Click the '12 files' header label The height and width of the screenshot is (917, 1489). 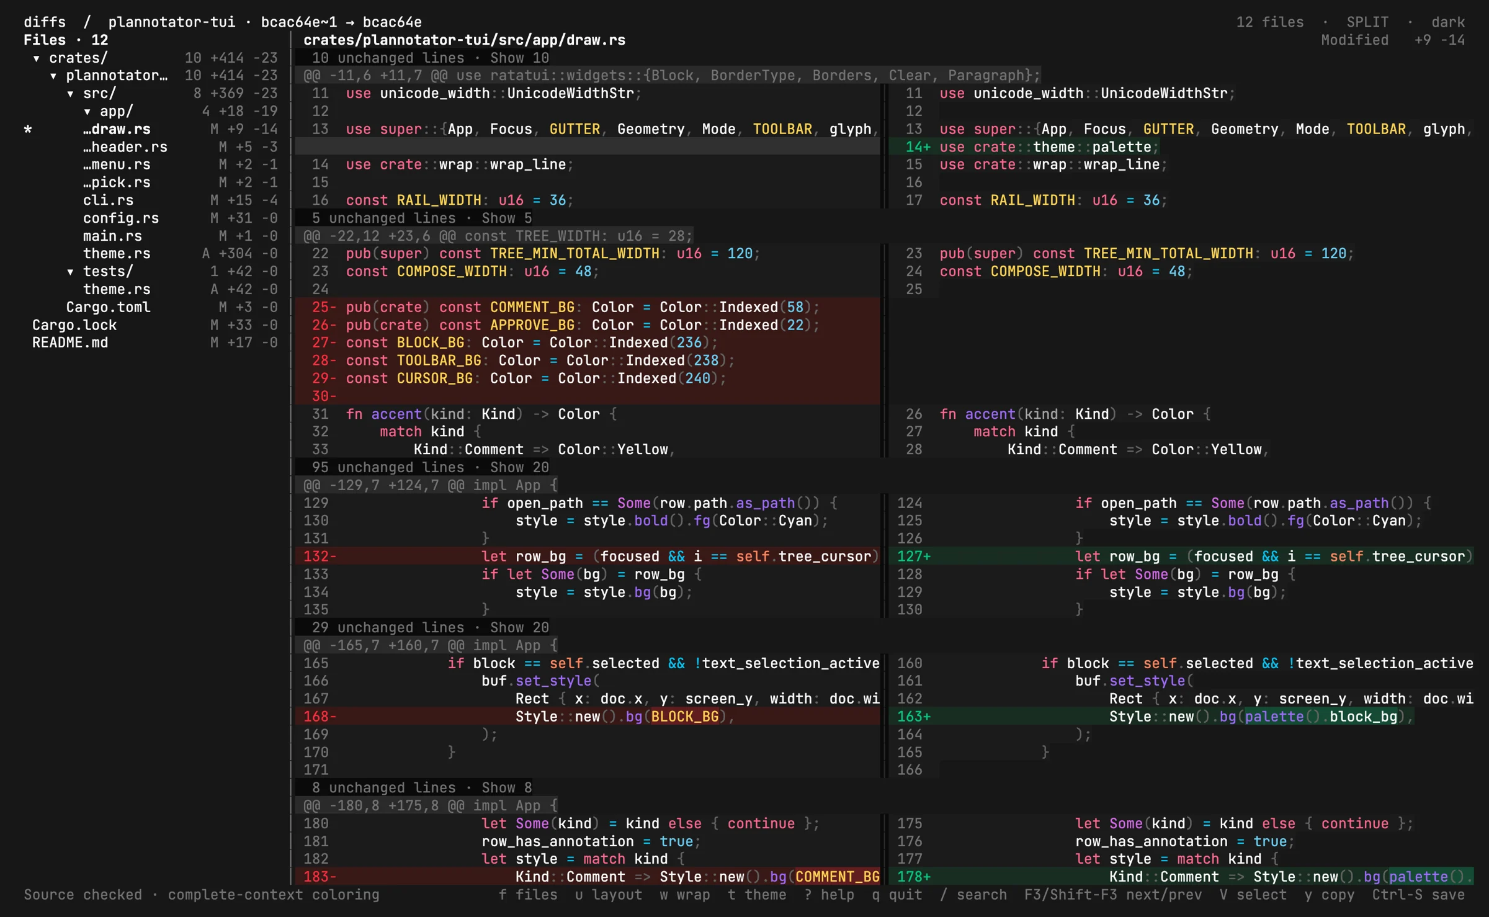coord(1270,22)
